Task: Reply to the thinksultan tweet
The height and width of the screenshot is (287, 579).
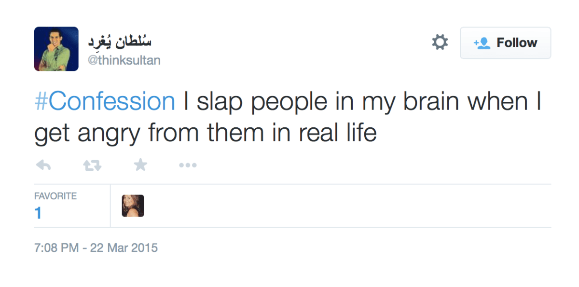Action: (x=43, y=165)
